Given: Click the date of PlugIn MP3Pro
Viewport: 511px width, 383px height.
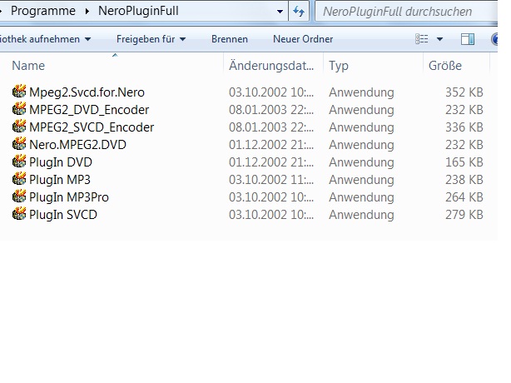Looking at the screenshot, I should [x=271, y=197].
